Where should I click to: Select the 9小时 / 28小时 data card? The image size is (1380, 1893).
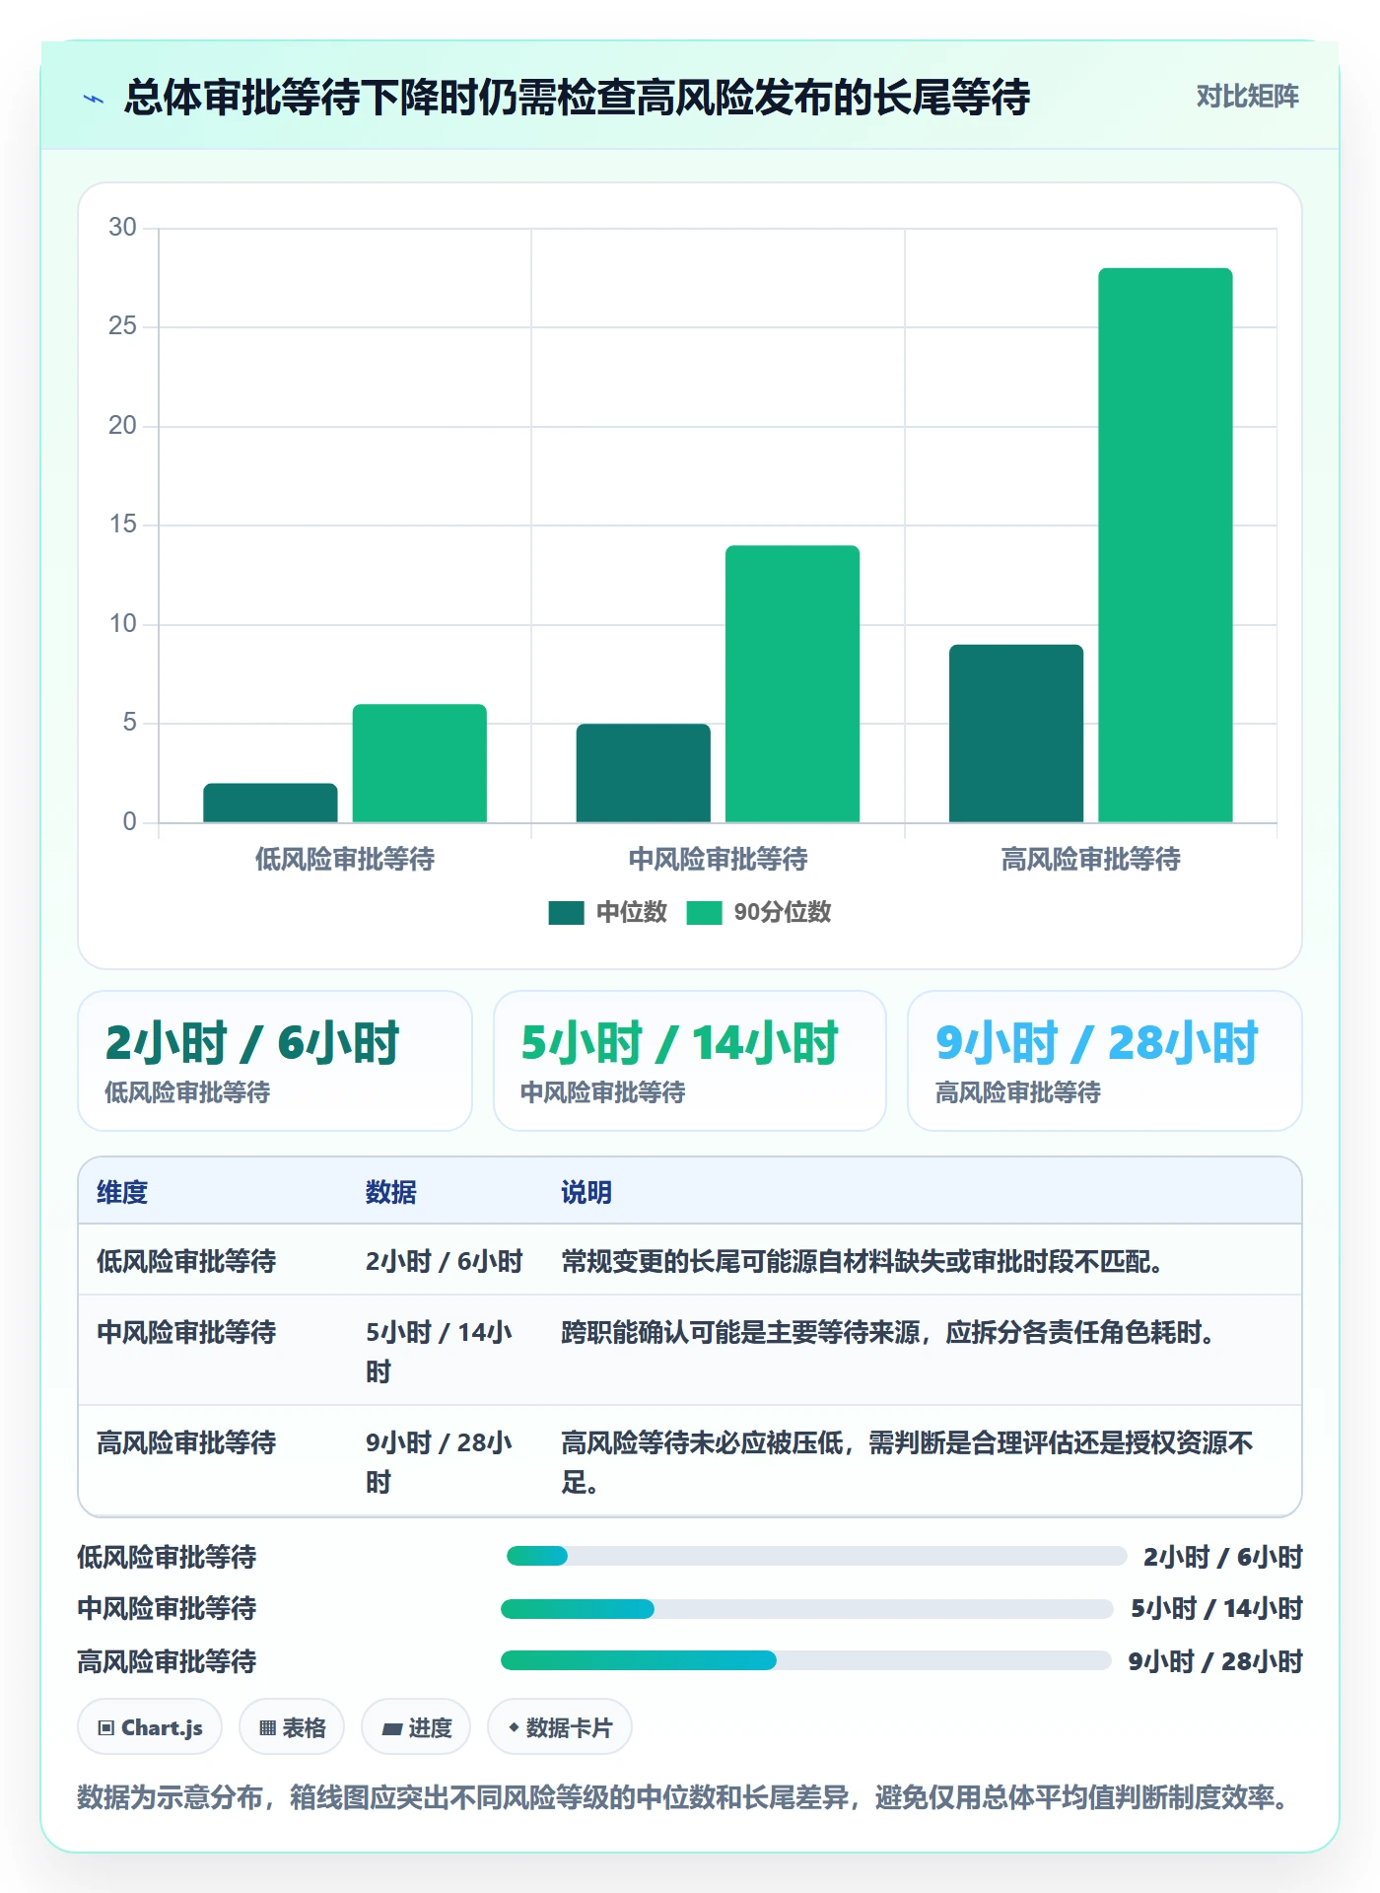coord(1105,1061)
